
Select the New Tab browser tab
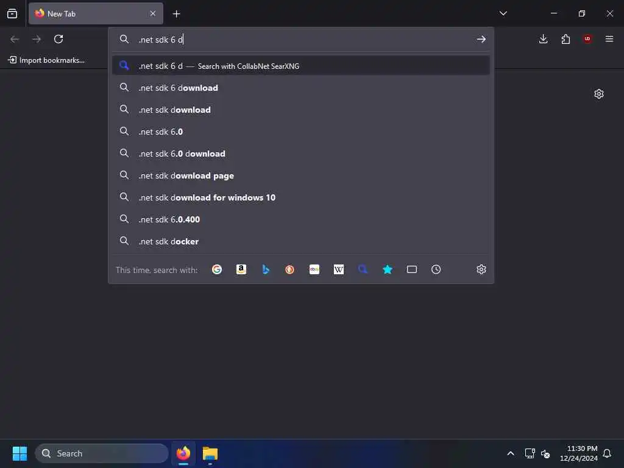96,13
